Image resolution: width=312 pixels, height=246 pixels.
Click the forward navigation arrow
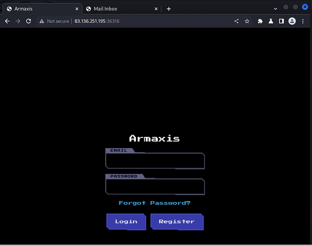click(18, 21)
